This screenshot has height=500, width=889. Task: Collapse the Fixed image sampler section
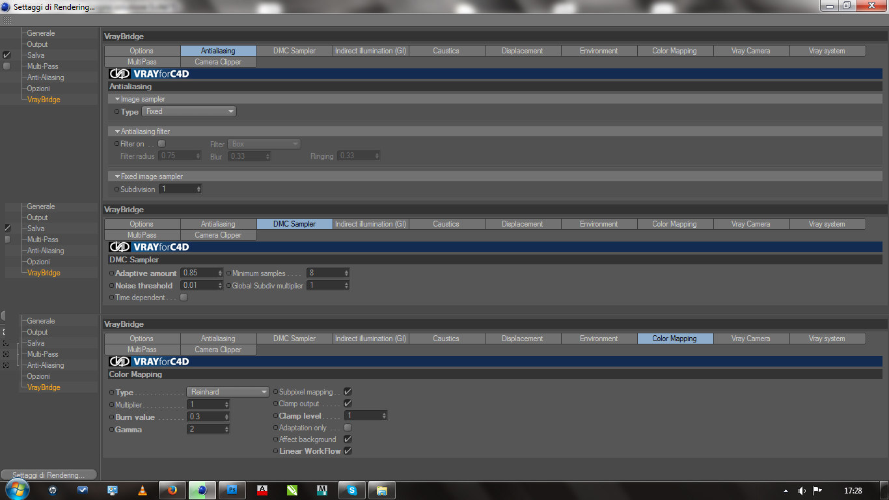[x=117, y=176]
